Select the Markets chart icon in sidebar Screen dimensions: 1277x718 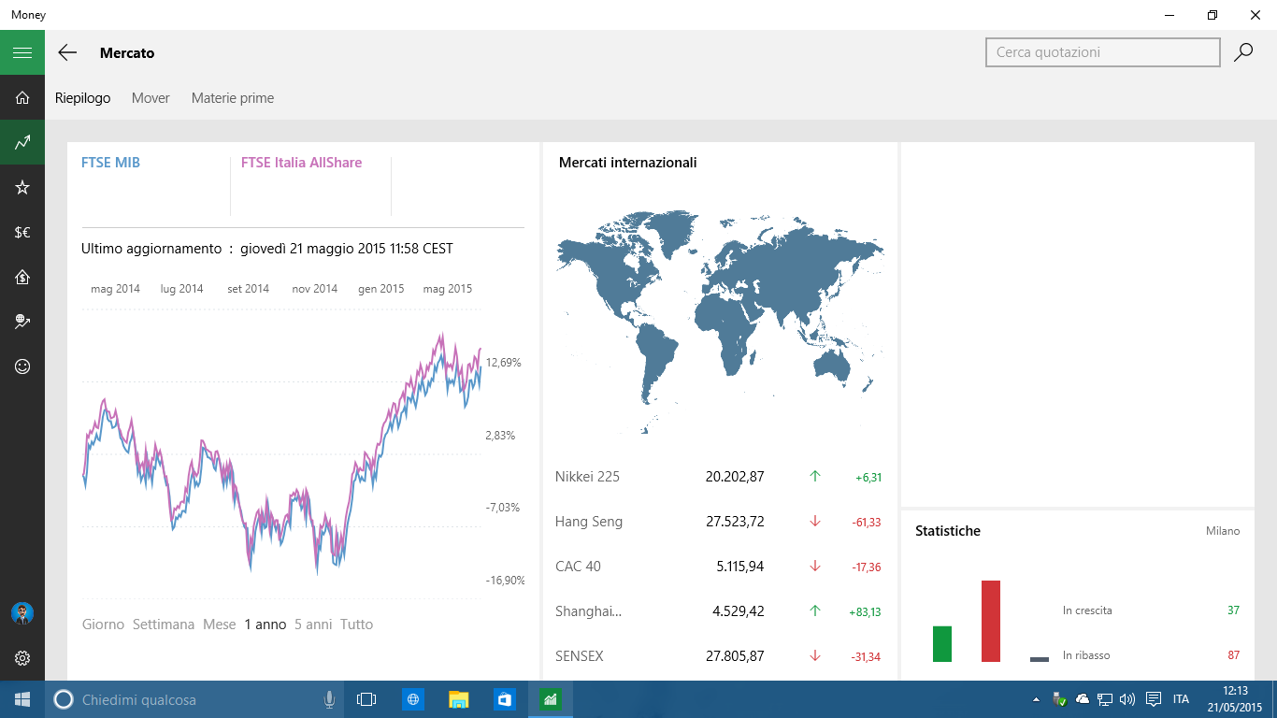click(x=22, y=142)
